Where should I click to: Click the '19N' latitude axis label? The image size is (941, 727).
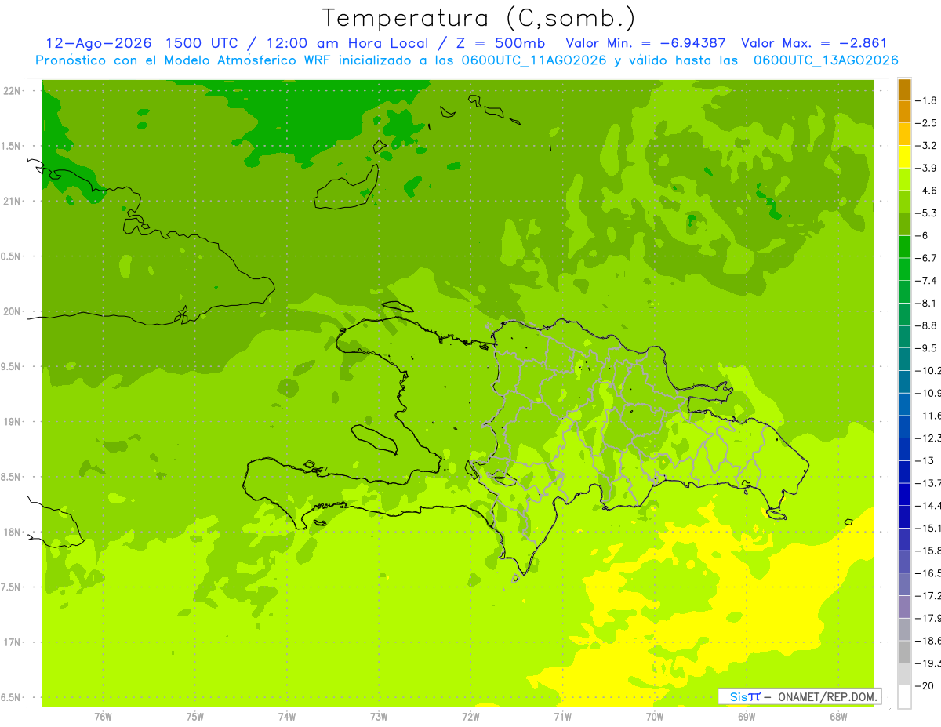[13, 422]
